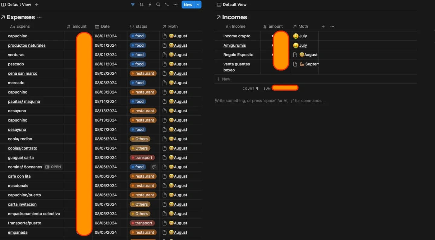Open the Expenses title three-dot menu
This screenshot has height=240, width=435.
click(40, 17)
